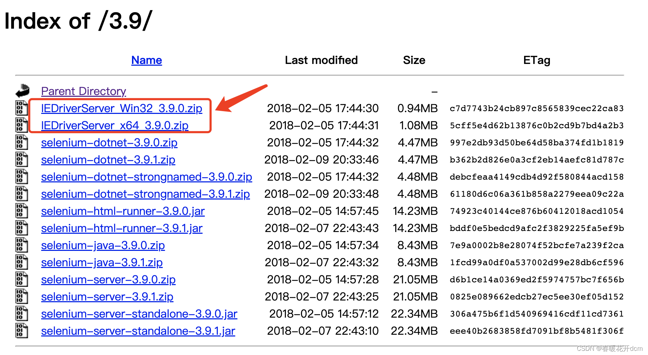648x355 pixels.
Task: Download selenium-dotnet-3.9.0.zip
Action: (109, 143)
